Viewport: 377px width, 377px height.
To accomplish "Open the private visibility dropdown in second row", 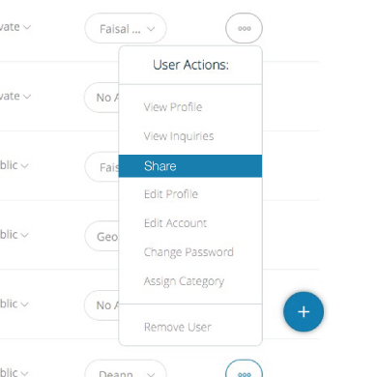I will coord(15,96).
